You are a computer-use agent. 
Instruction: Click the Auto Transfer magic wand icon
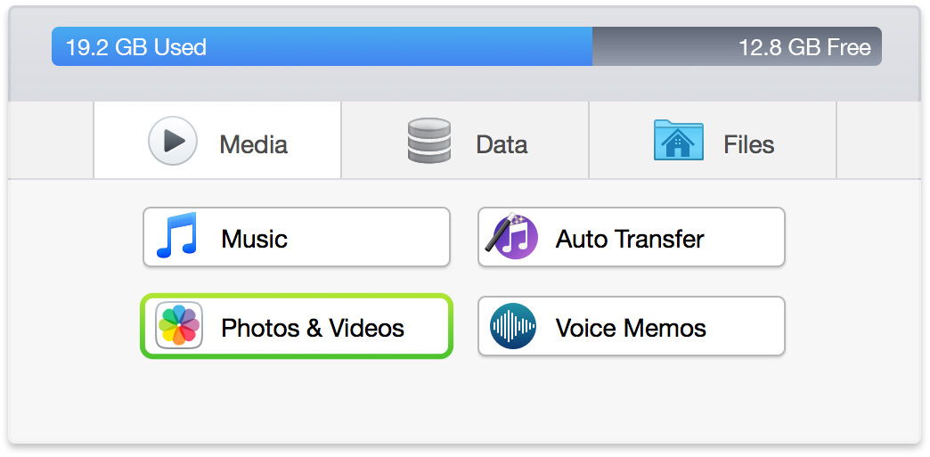coord(512,238)
